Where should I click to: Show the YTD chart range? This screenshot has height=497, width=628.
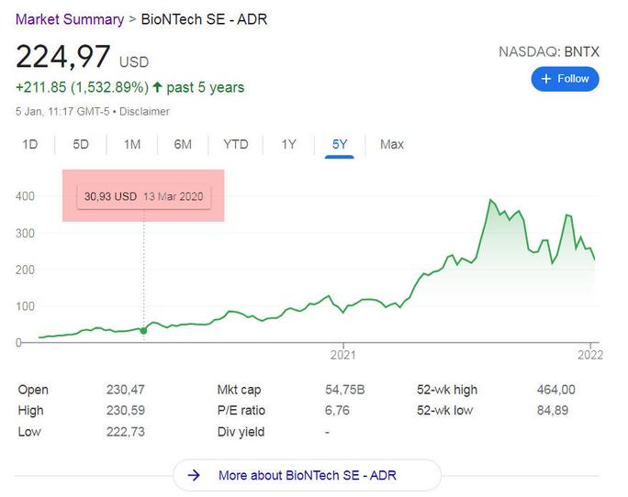tap(235, 144)
